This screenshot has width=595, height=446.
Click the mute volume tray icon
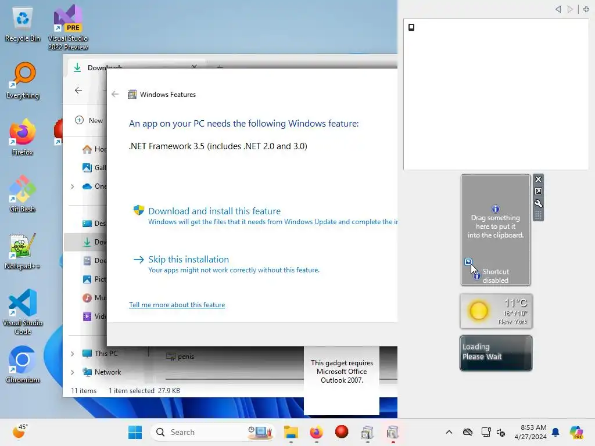coord(501,432)
